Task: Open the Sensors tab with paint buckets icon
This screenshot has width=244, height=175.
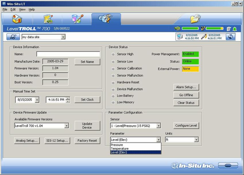Action: [78, 19]
